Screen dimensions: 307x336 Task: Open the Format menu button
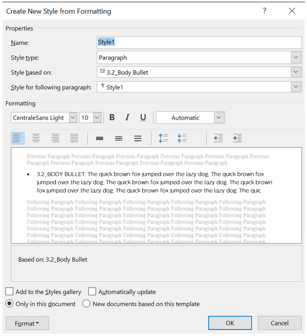(27, 323)
